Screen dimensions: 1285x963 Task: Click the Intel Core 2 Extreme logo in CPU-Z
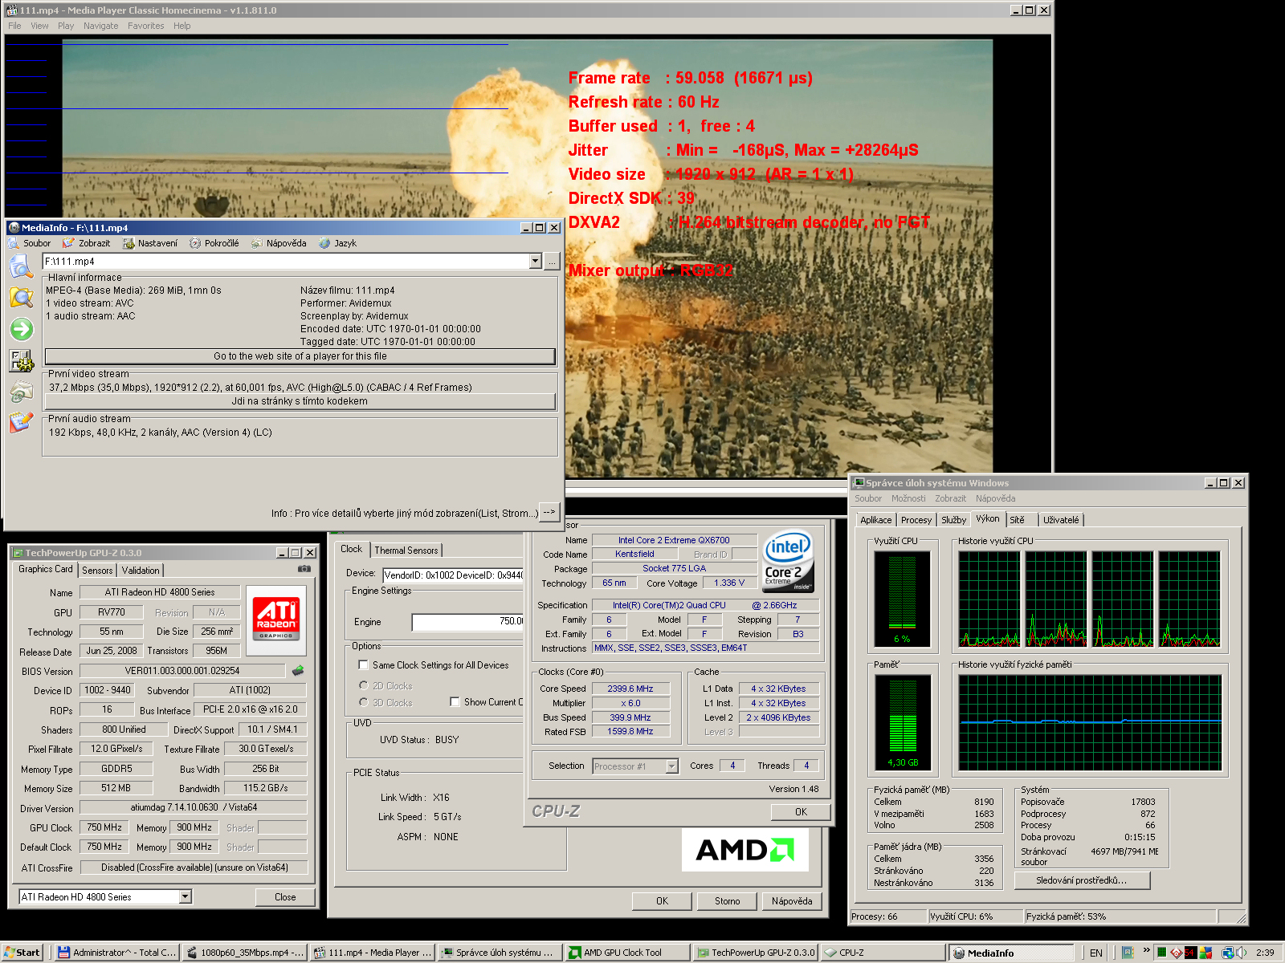click(x=788, y=562)
